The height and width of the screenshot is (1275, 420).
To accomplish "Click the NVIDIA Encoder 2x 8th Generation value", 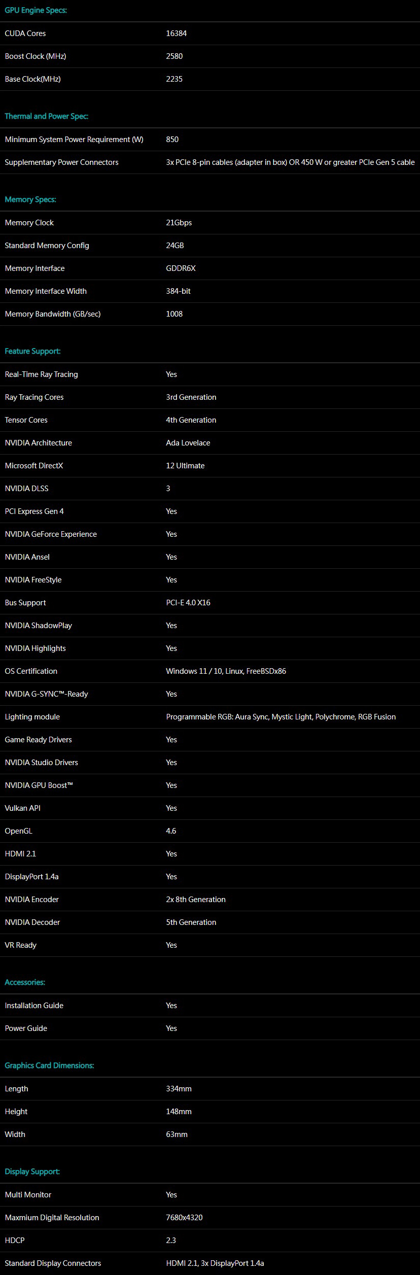I will pyautogui.click(x=195, y=900).
